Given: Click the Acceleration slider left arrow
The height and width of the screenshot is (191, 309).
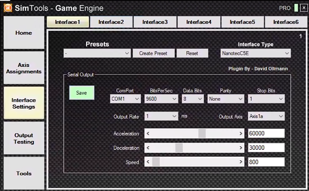Looking at the screenshot, I should [148, 134].
